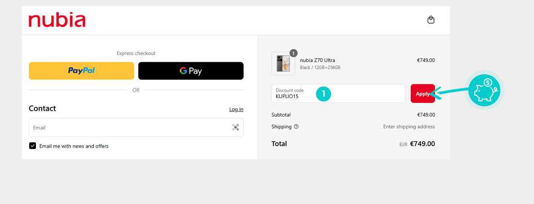
Task: Click the teal arrow pointing at Apply
Action: coord(449,92)
